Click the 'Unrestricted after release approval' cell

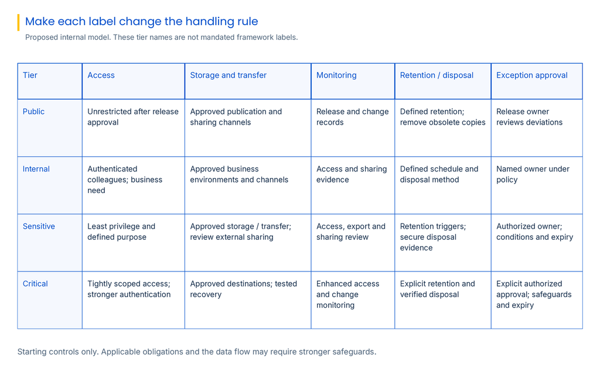click(133, 128)
